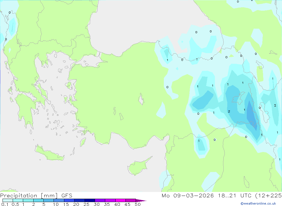Viewport: 282px width, 206px height.
Task: Click the '35' legend scale label
Action: coord(107,204)
